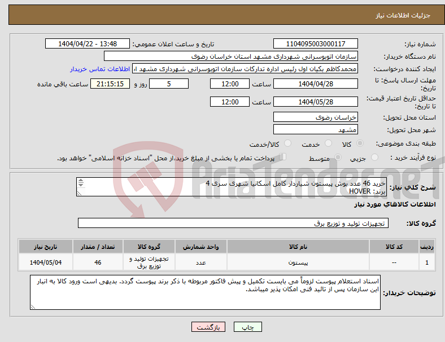445x342 pixels.
Task: Click the price validity date 1404/05/28
Action: [315, 102]
